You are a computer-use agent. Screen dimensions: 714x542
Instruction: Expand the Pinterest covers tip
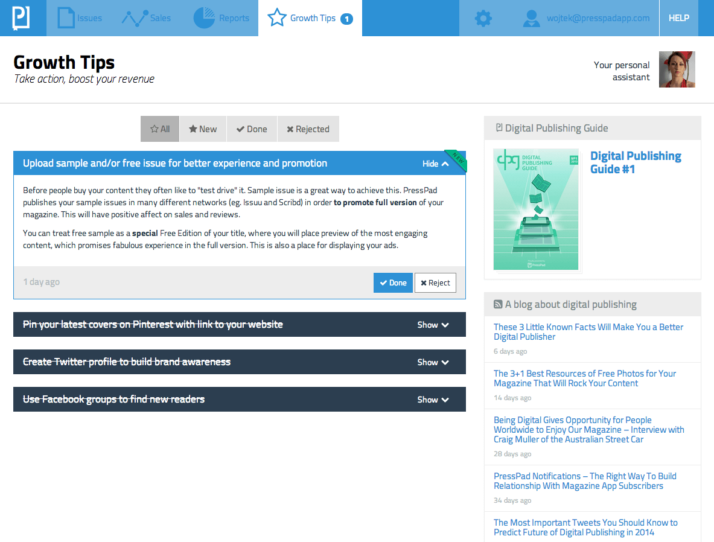tap(433, 325)
